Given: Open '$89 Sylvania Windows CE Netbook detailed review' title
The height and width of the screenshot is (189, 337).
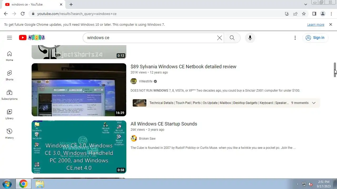Looking at the screenshot, I should coord(184,67).
